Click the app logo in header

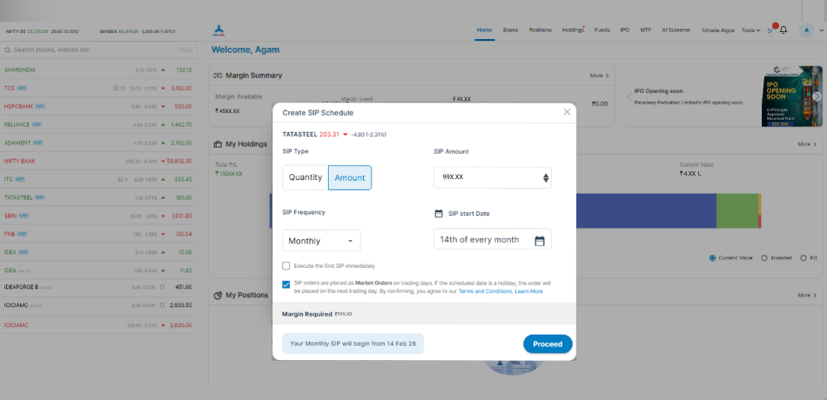(x=219, y=30)
